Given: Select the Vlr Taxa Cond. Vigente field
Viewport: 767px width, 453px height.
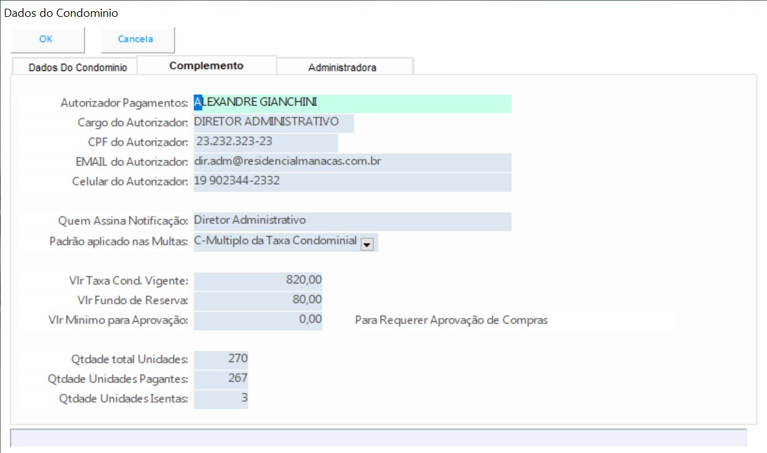Looking at the screenshot, I should 258,281.
